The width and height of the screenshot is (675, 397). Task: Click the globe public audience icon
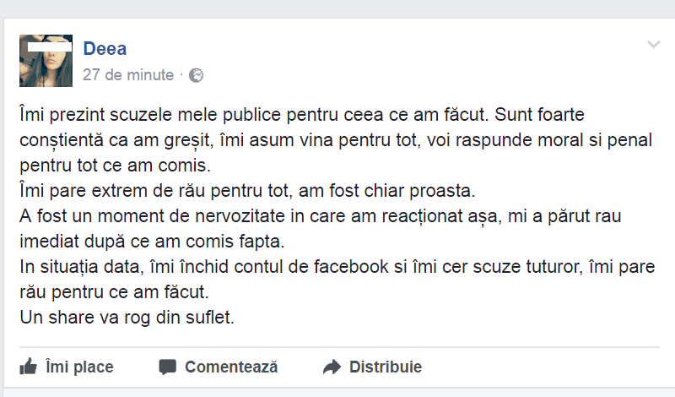[x=197, y=75]
